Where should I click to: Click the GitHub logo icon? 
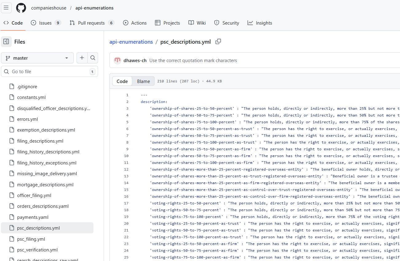(21, 8)
